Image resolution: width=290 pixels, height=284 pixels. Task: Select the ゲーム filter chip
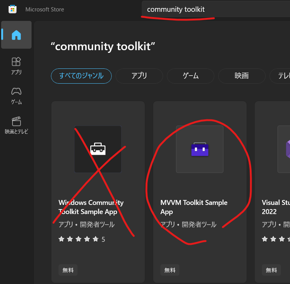(190, 76)
